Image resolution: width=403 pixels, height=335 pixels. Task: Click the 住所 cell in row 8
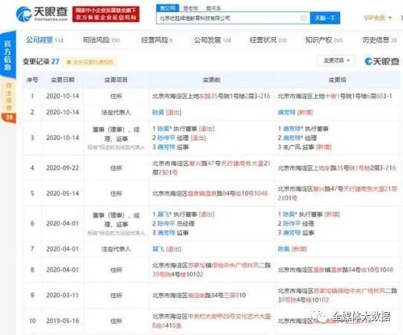point(116,270)
